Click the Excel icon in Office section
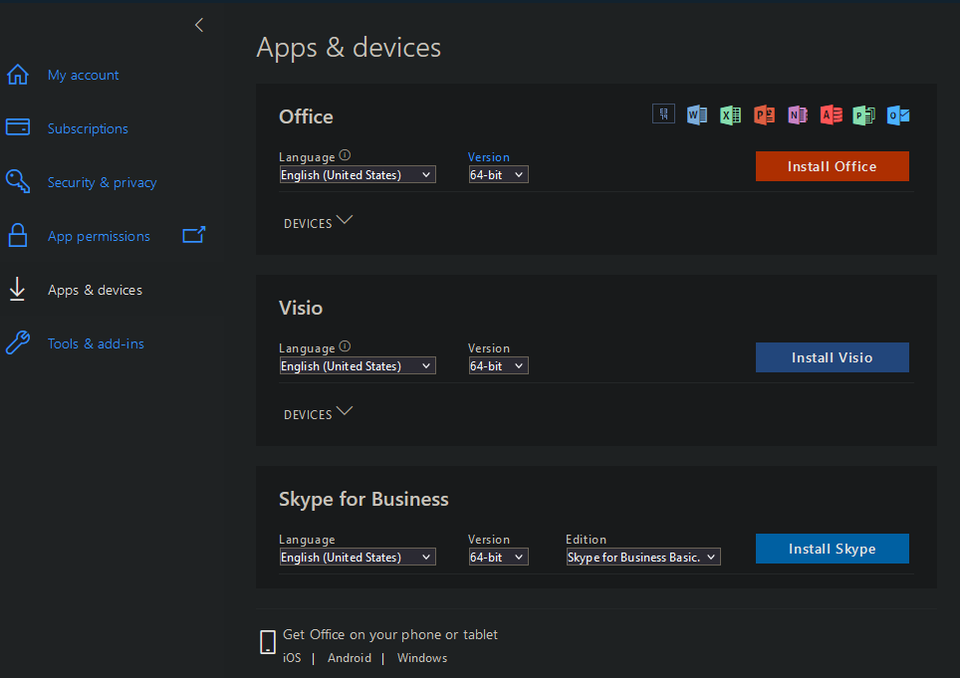 tap(731, 114)
